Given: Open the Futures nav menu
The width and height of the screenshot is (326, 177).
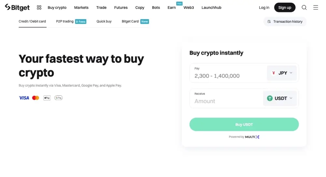Looking at the screenshot, I should (121, 7).
